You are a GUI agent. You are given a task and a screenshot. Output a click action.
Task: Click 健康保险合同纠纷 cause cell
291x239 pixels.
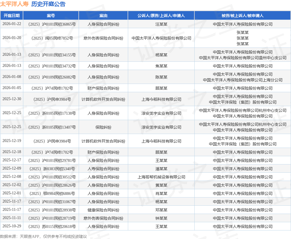(103, 210)
